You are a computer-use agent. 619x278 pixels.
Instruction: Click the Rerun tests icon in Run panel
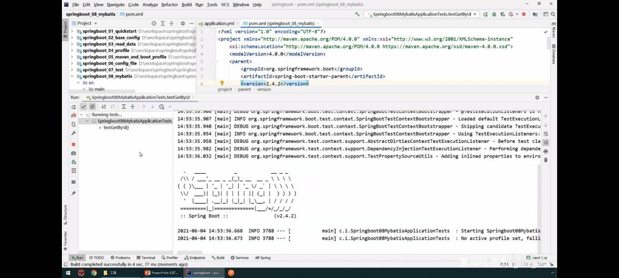tap(74, 107)
